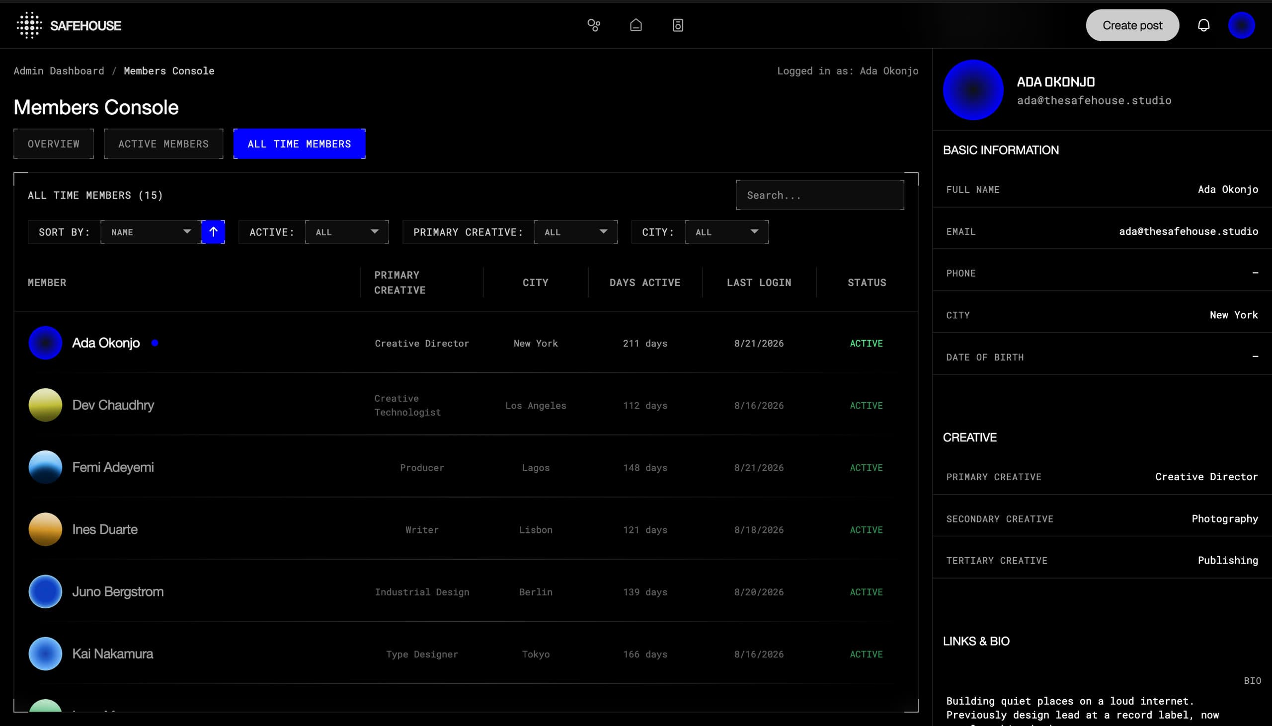Open Kai Nakamura's member entry
Screen dimensions: 1272x726
pos(466,653)
